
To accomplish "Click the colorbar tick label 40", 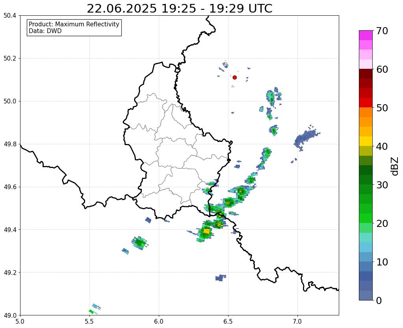I will 382,146.
